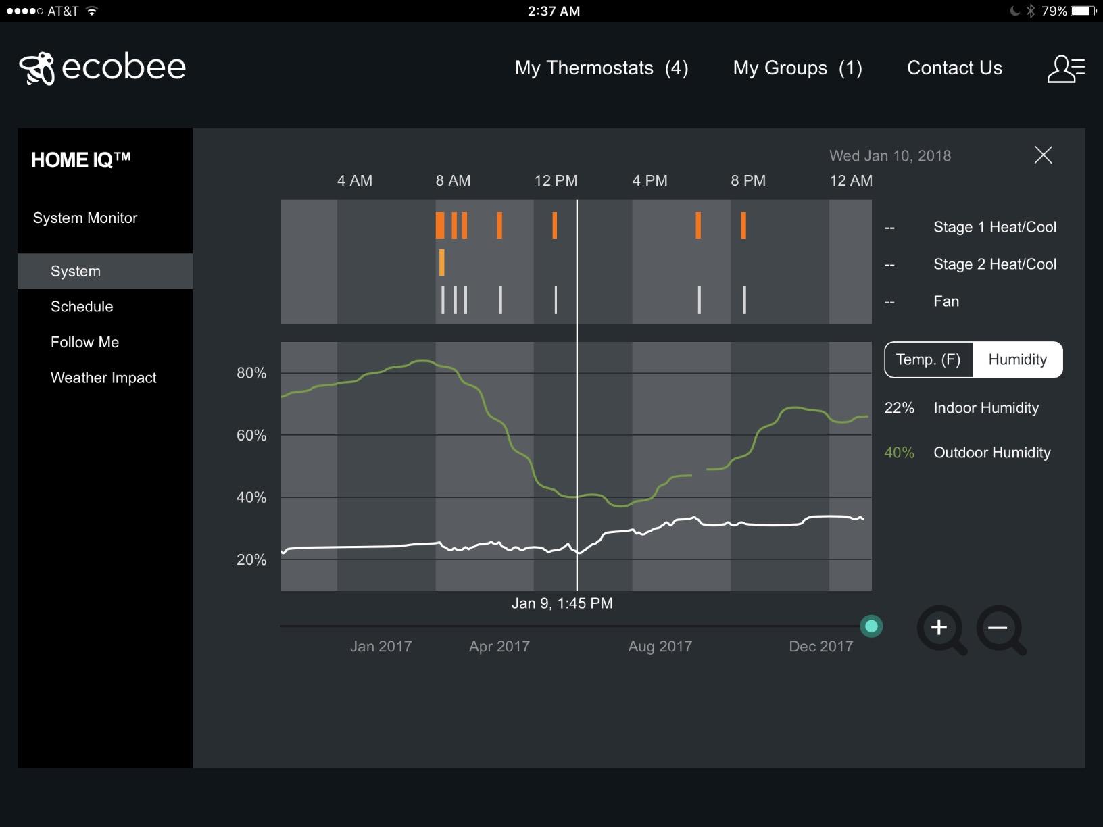This screenshot has height=827, width=1103.
Task: Select Follow Me in the sidebar
Action: 84,343
